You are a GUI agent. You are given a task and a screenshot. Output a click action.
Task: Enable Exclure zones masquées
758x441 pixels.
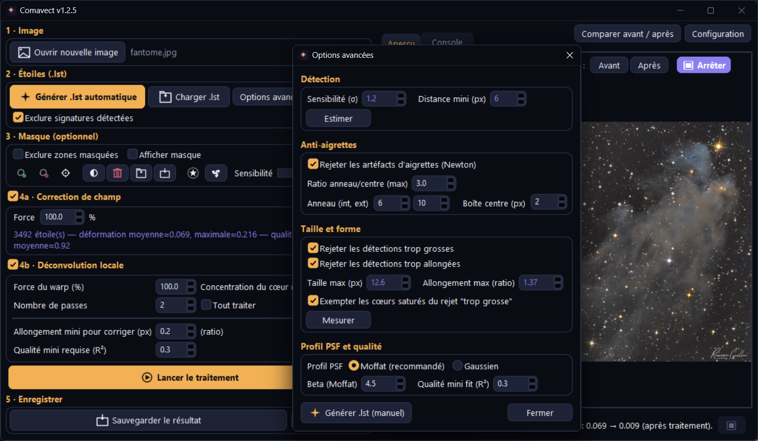18,155
